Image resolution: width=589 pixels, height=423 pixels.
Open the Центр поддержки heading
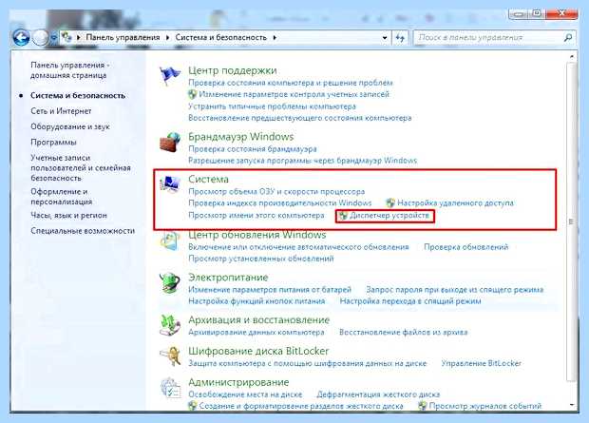point(232,70)
